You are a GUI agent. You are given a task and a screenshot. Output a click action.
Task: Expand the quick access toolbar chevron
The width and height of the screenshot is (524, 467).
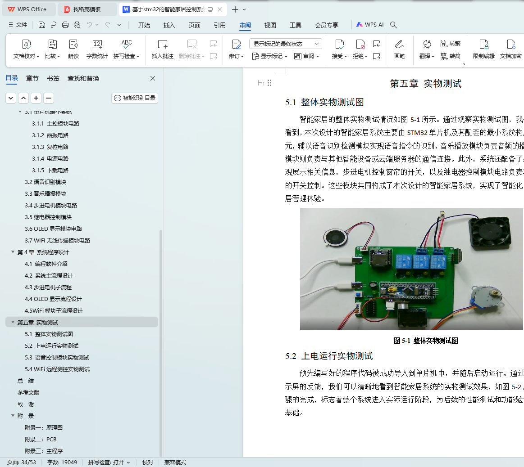tap(119, 25)
